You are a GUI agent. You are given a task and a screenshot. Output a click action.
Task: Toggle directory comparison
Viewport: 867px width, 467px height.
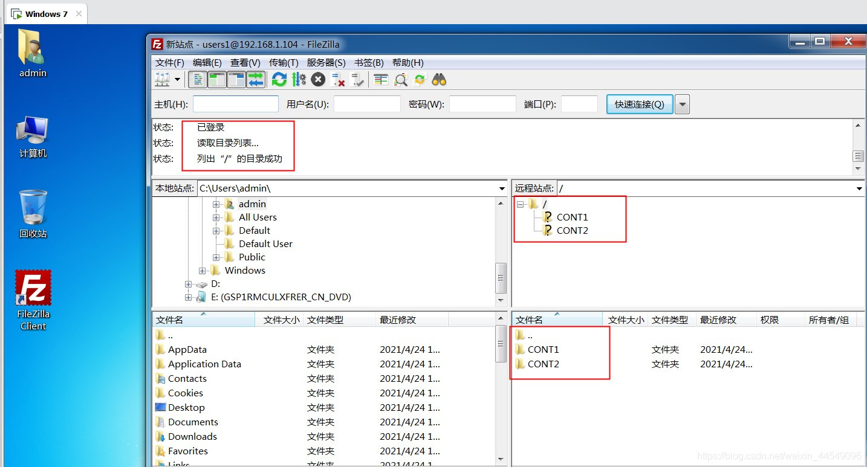point(400,79)
